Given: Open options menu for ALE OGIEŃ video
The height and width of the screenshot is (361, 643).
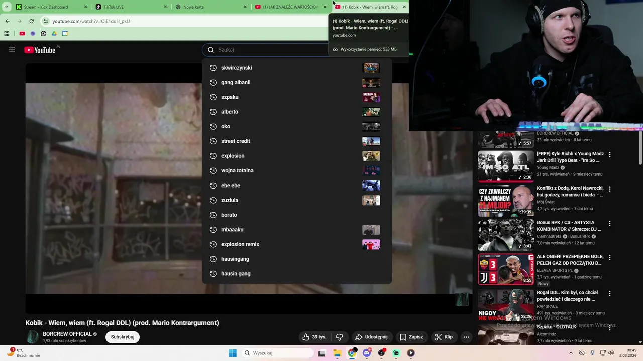Looking at the screenshot, I should tap(610, 257).
